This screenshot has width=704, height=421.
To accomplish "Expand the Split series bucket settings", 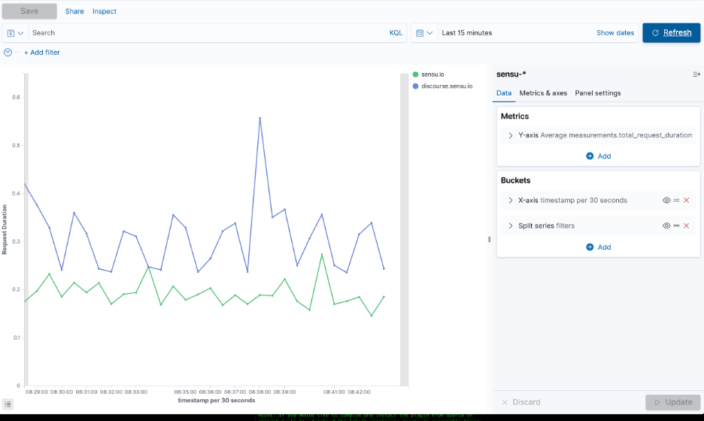I will tap(511, 226).
